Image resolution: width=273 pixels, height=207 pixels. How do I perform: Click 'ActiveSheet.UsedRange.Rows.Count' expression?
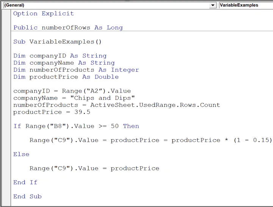(x=155, y=105)
